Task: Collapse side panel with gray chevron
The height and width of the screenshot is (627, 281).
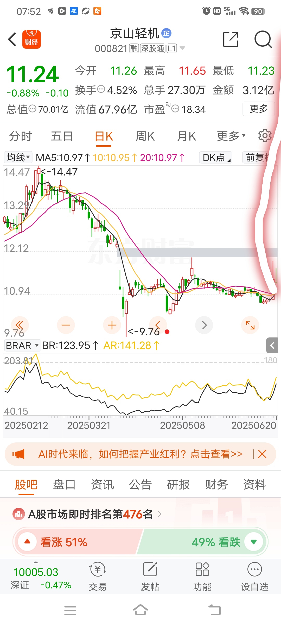Action: (272, 346)
